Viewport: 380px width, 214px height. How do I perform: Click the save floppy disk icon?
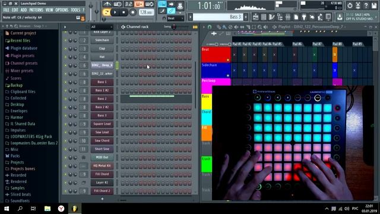click(374, 5)
